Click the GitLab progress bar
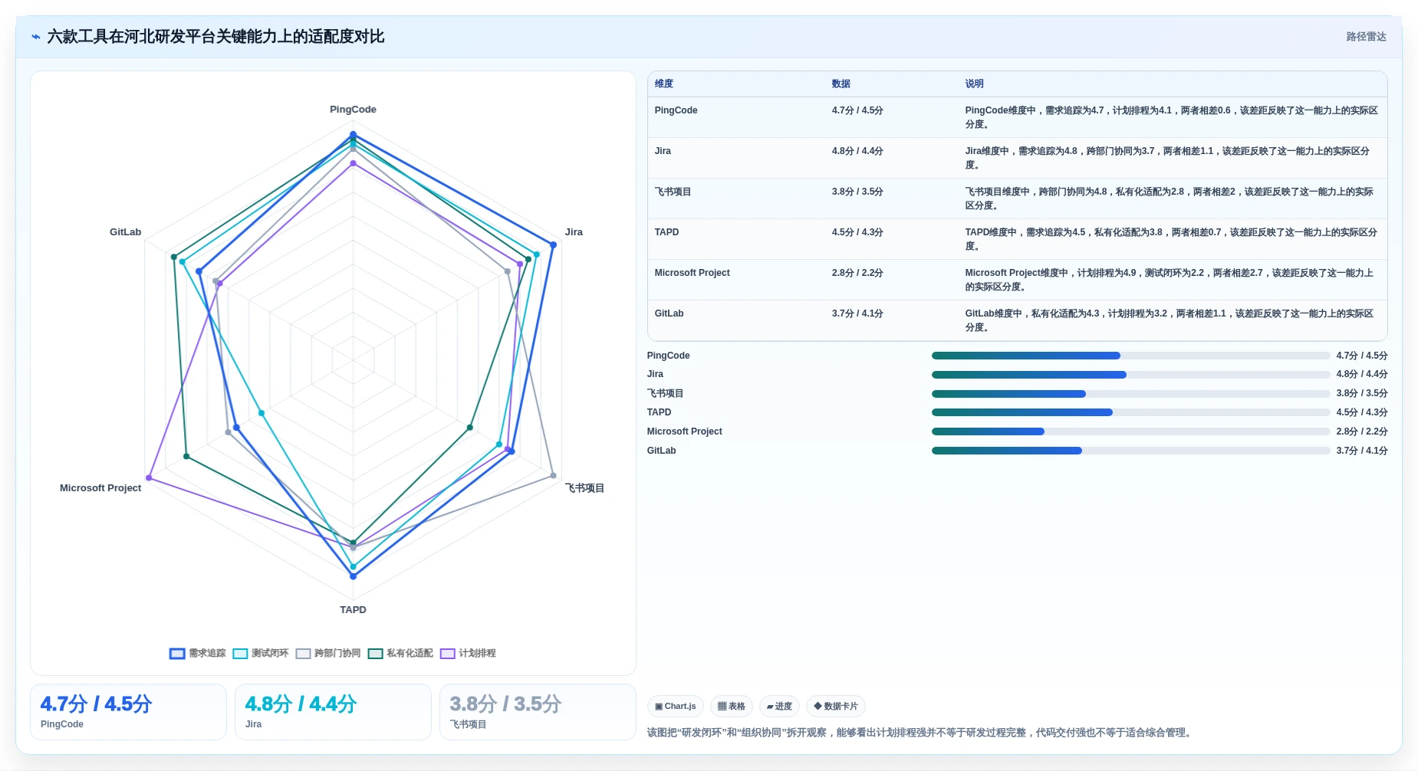The width and height of the screenshot is (1418, 771). point(1130,451)
